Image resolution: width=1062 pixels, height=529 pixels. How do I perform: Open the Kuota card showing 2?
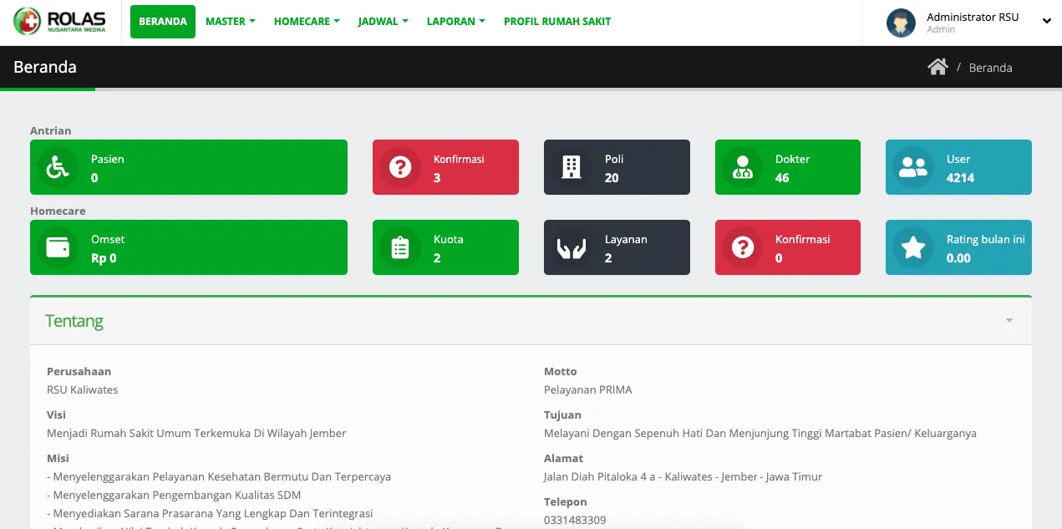point(445,247)
